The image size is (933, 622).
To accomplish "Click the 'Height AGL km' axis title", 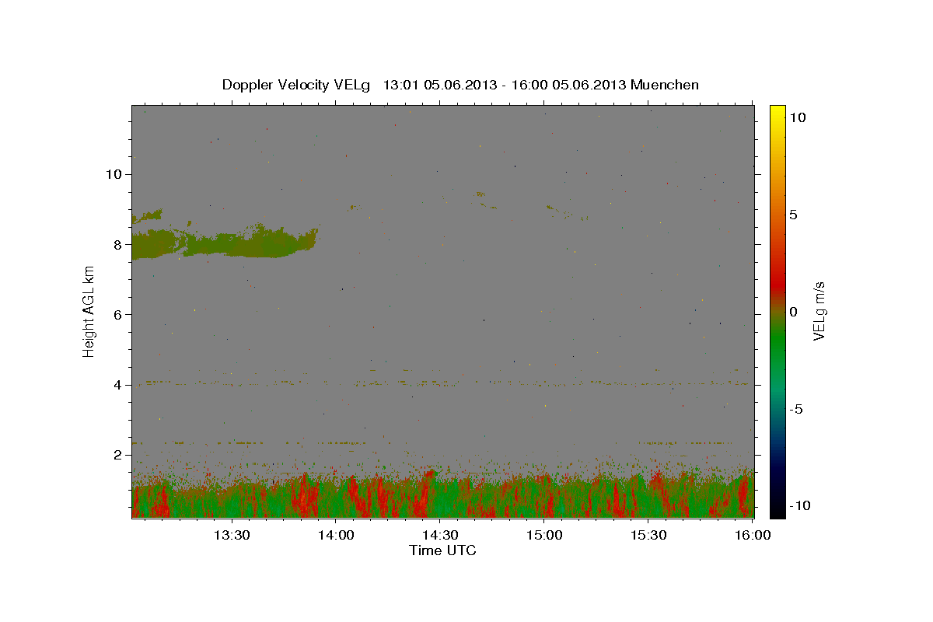I will [89, 311].
